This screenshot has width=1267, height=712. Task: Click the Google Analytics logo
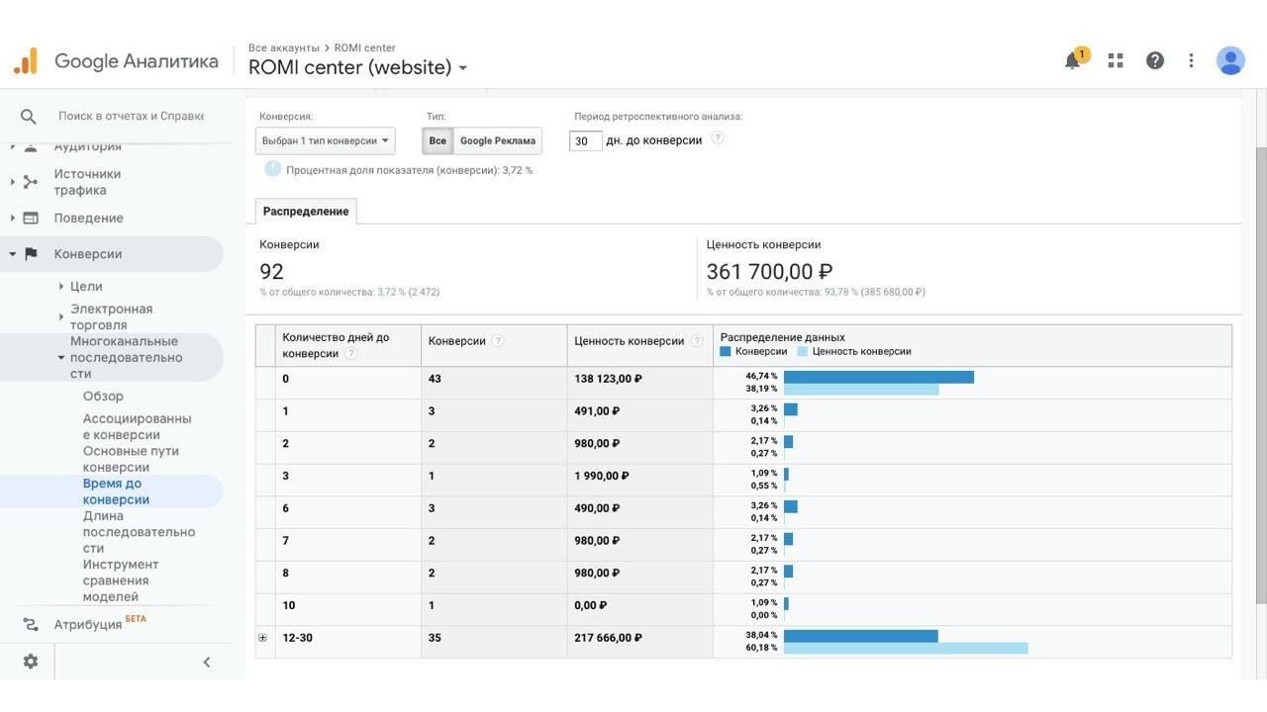pyautogui.click(x=26, y=61)
